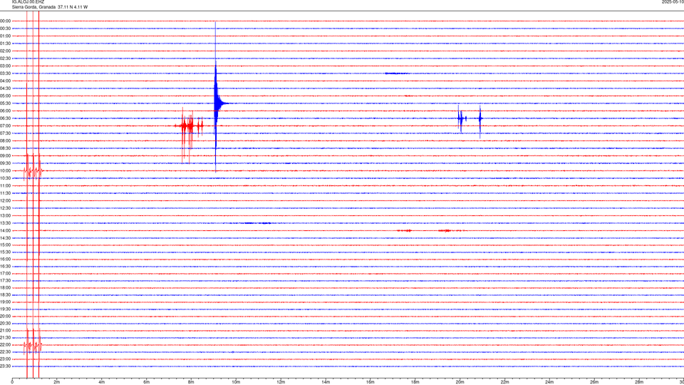684x385 pixels.
Task: Click the 14:00 time label
Action: (6, 230)
